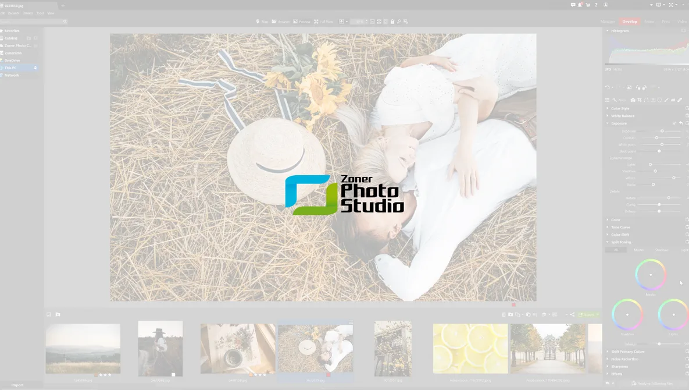Switch to the Editor module tab
The height and width of the screenshot is (390, 689).
649,22
